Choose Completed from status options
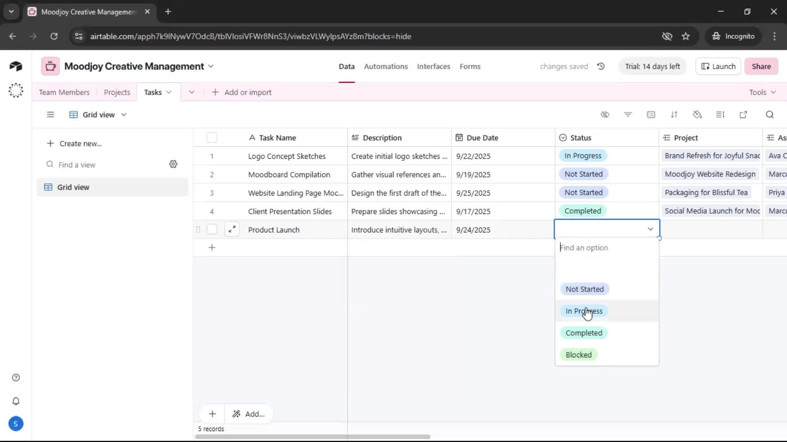Viewport: 787px width, 442px height. pyautogui.click(x=584, y=333)
